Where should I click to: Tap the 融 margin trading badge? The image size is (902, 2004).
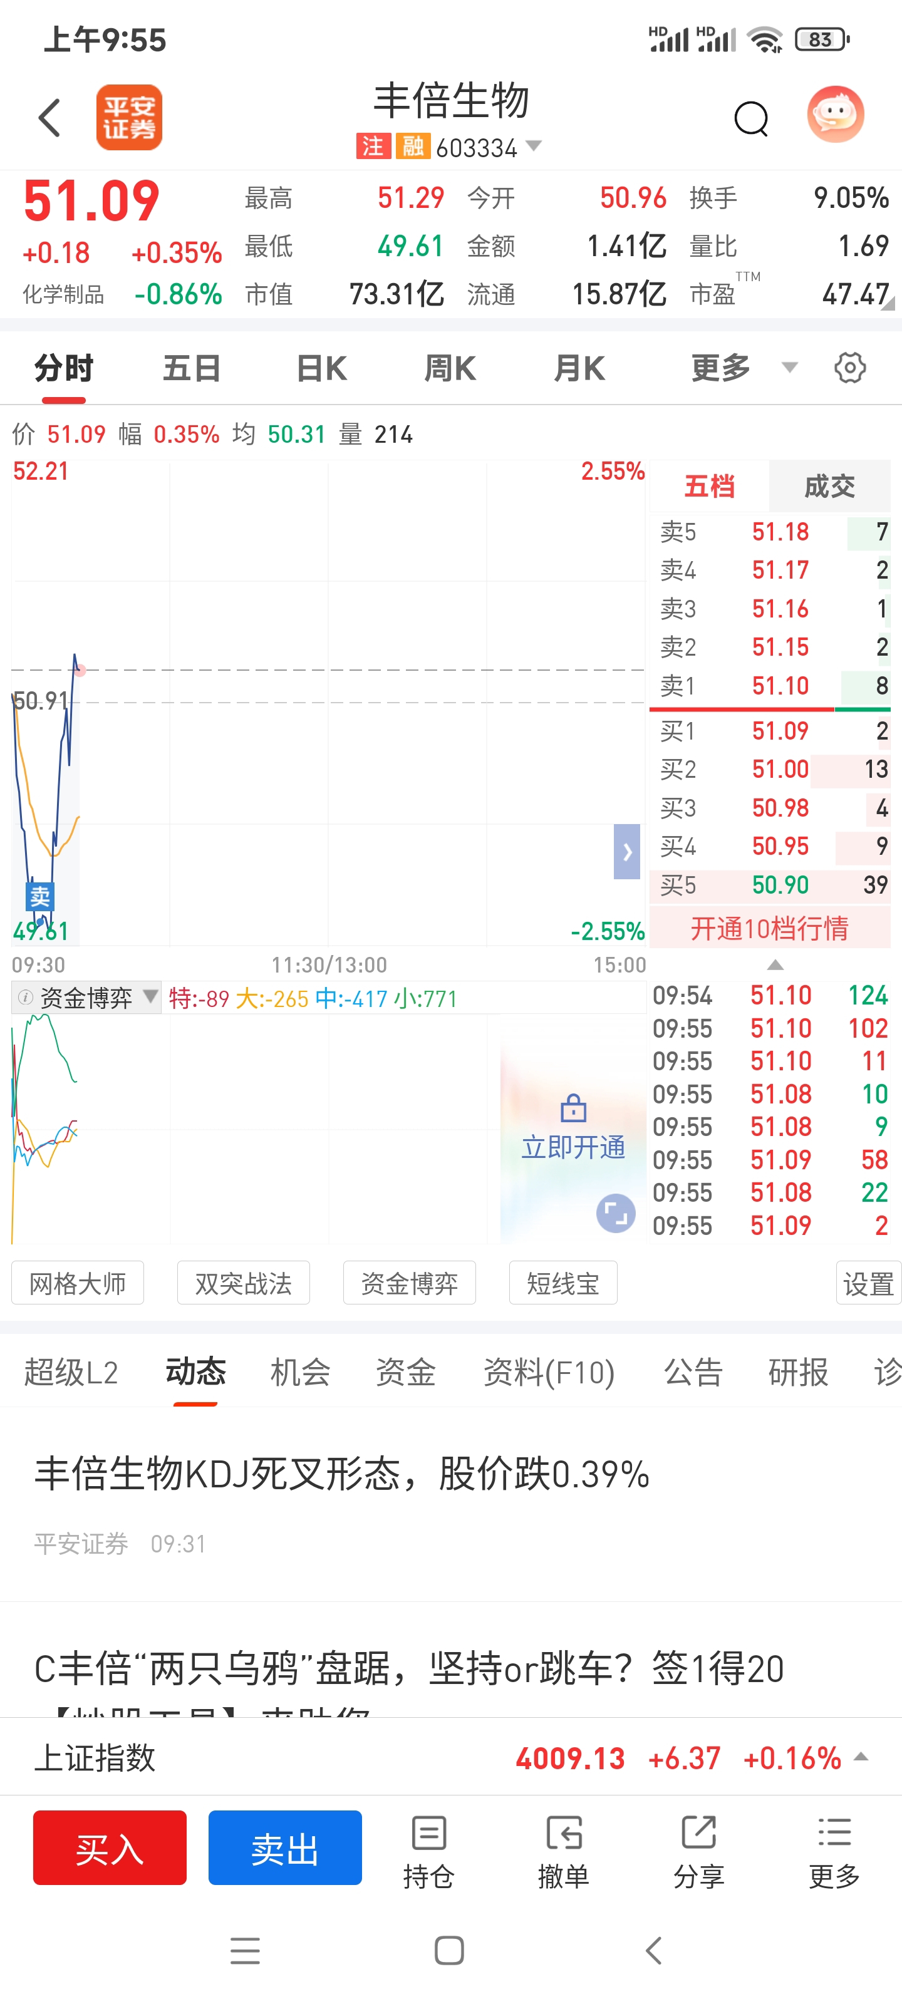click(412, 147)
